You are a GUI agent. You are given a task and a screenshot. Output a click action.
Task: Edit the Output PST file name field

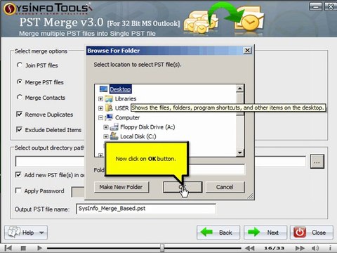tap(146, 209)
